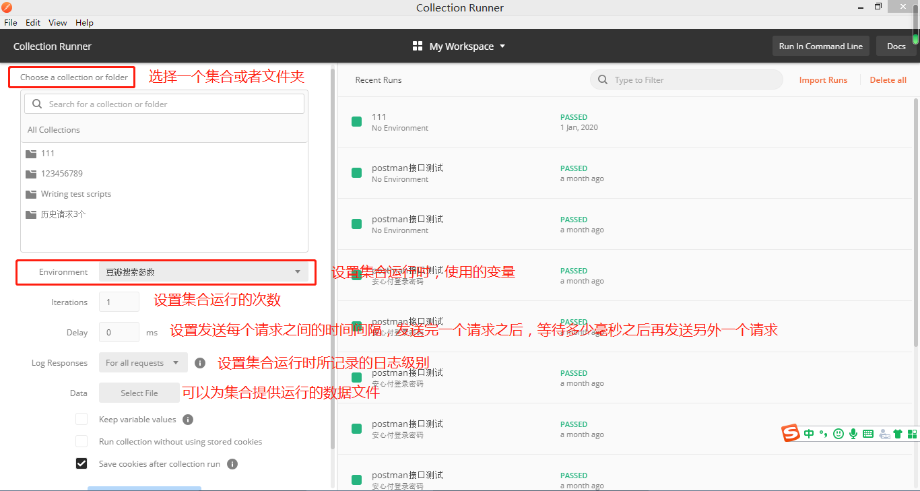This screenshot has width=920, height=491.
Task: Click info icon next to Log Responses
Action: coord(200,363)
